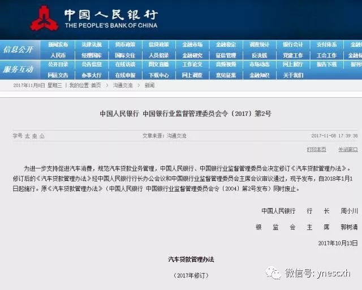The height and width of the screenshot is (290, 362).
Task: Open 在线访谈 navigation item
Action: click(125, 64)
